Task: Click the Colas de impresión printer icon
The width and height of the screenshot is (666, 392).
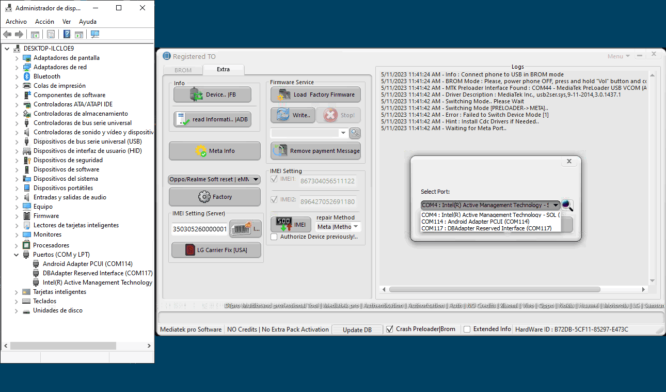Action: pos(27,86)
